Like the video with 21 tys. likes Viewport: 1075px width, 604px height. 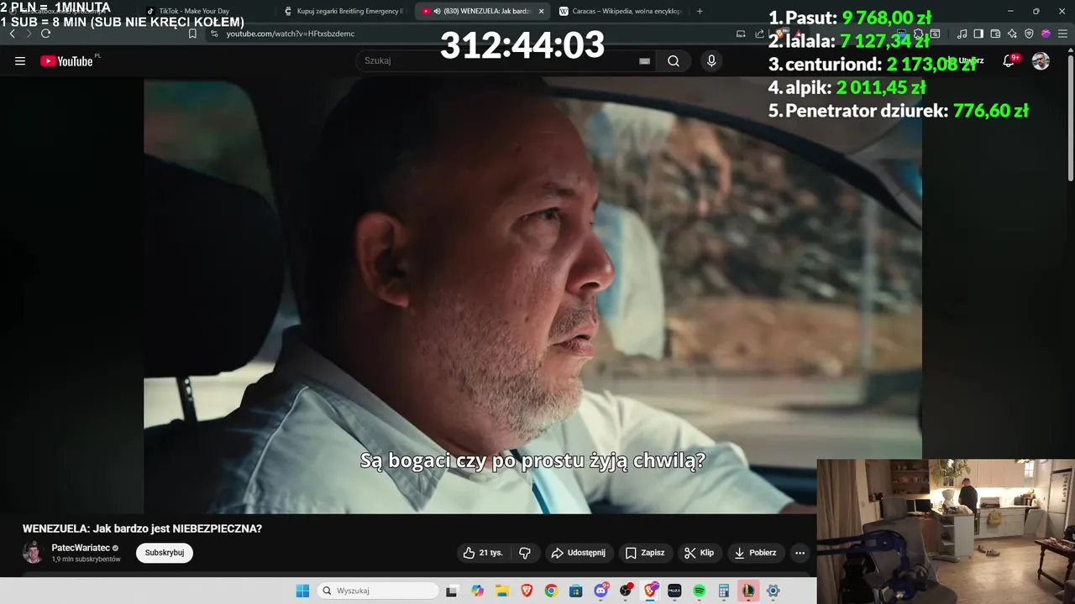[483, 553]
